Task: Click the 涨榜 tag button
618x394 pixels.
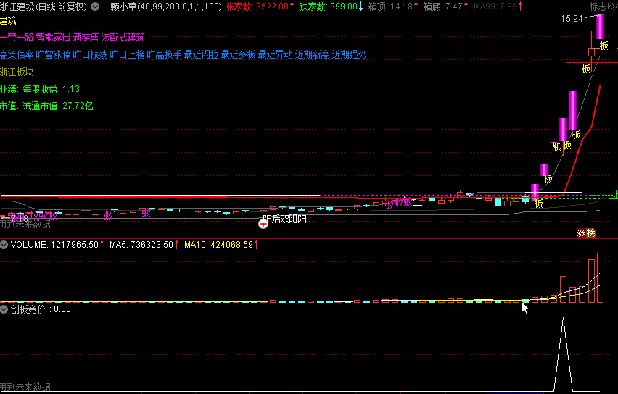Action: point(586,233)
